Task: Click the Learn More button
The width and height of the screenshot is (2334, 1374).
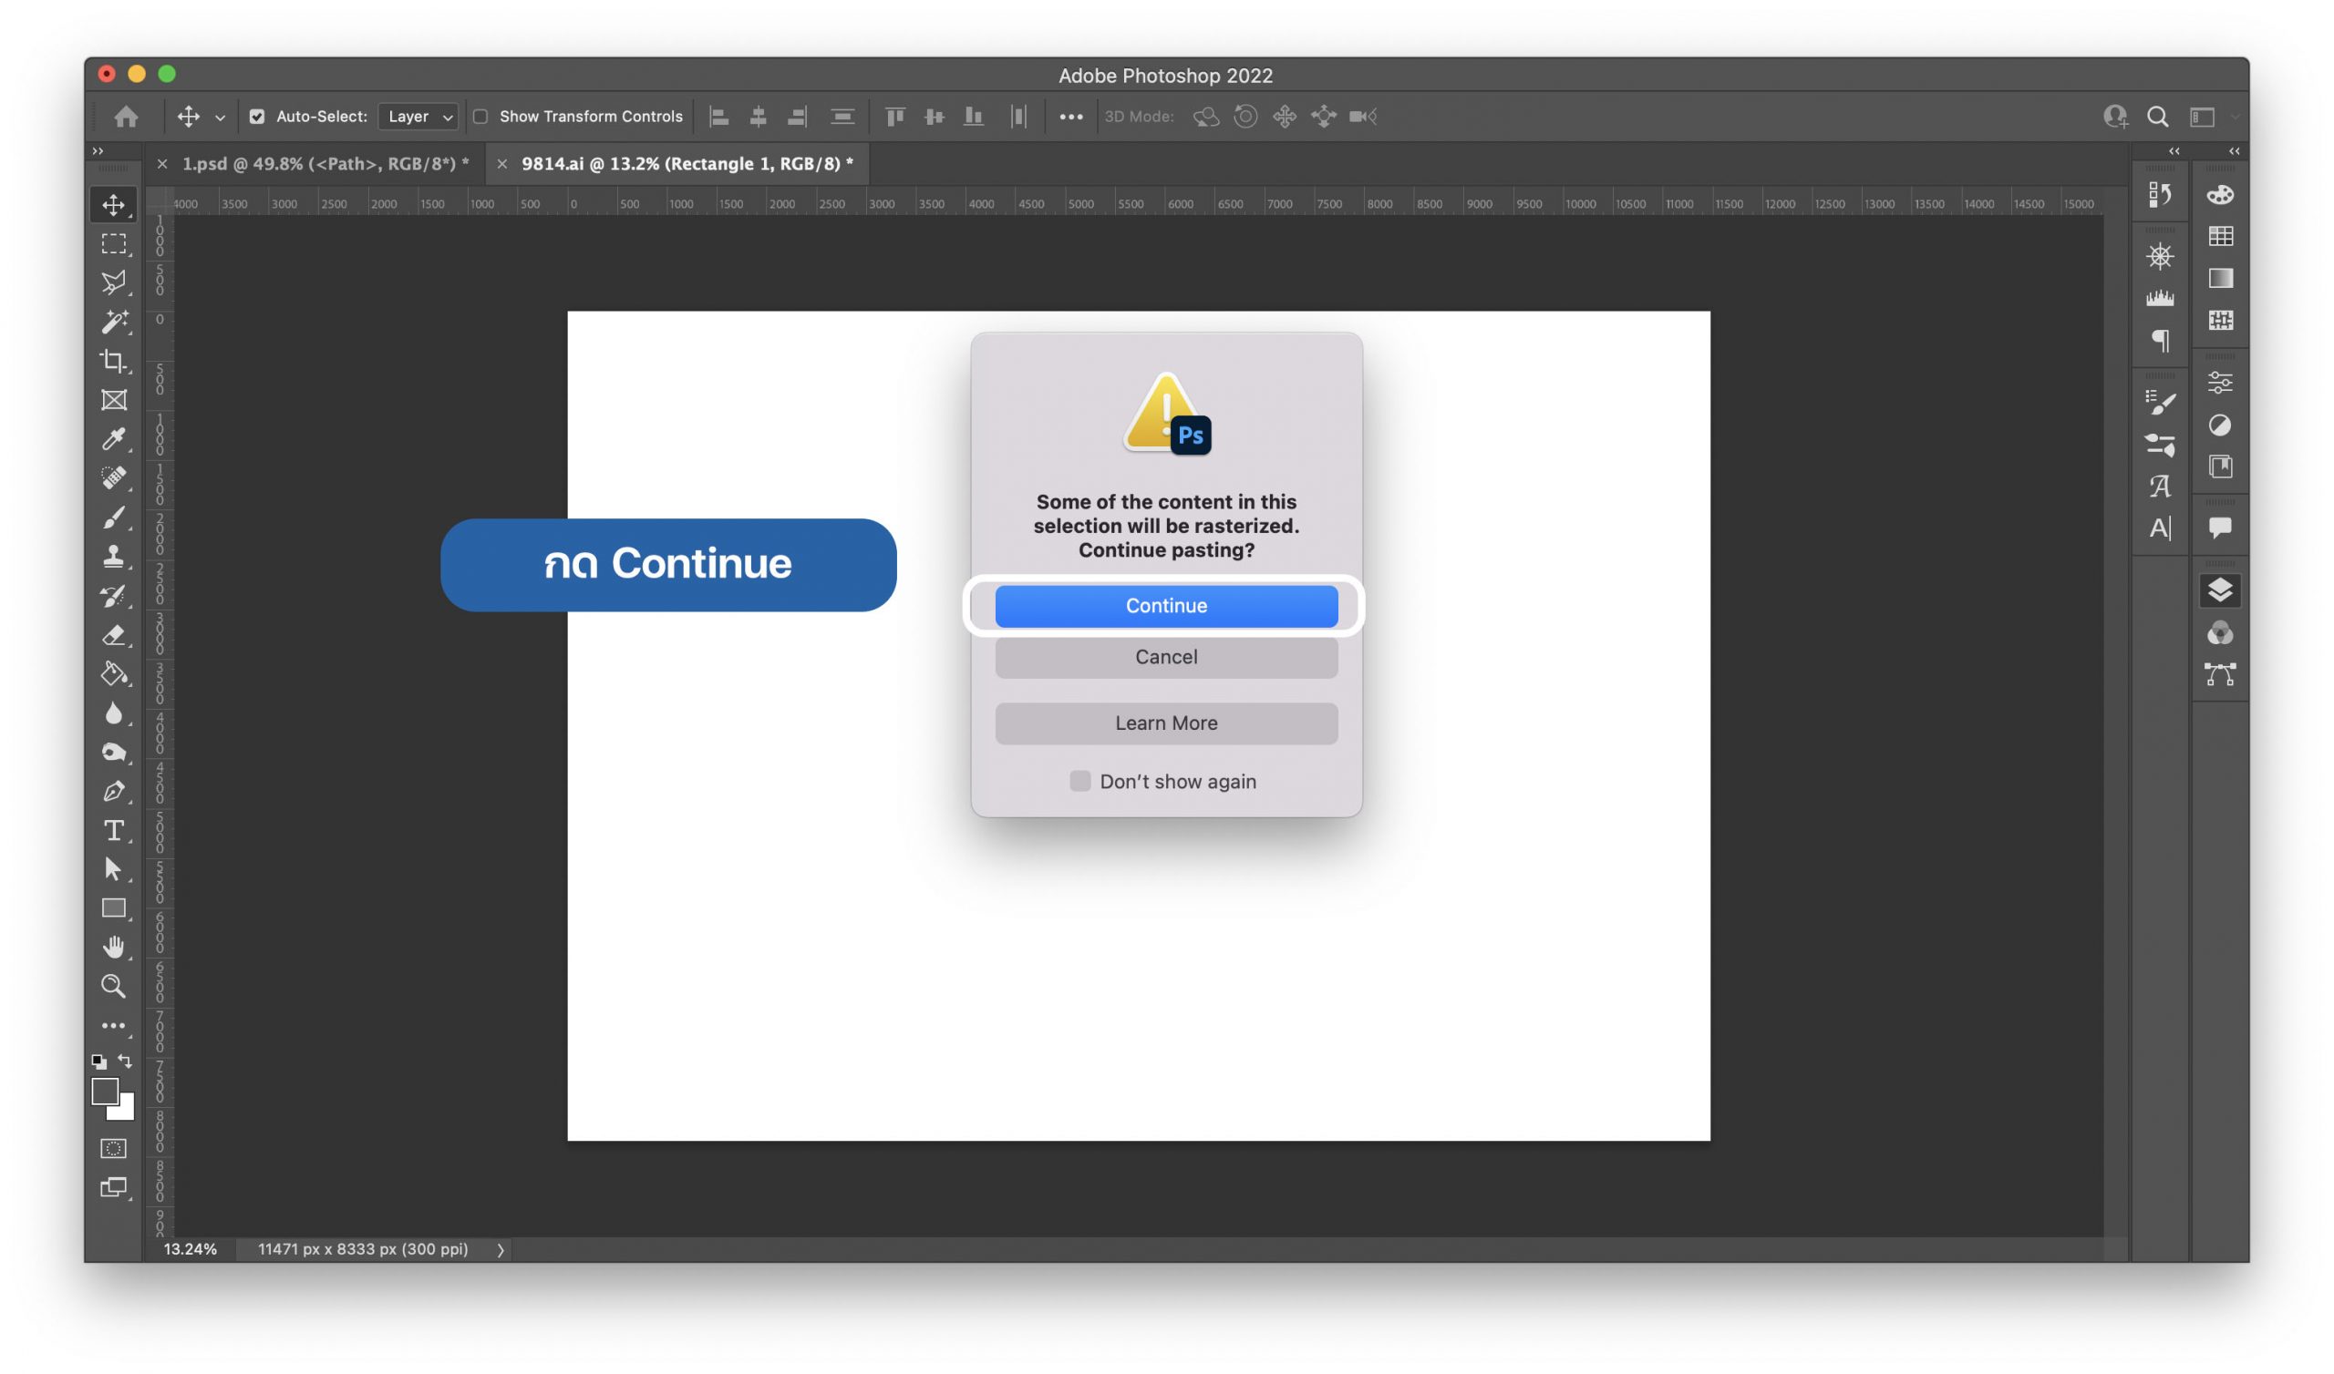Action: click(x=1165, y=723)
